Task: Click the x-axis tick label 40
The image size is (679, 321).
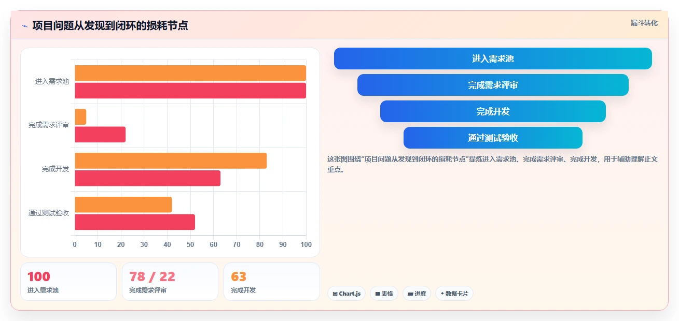Action: [167, 244]
